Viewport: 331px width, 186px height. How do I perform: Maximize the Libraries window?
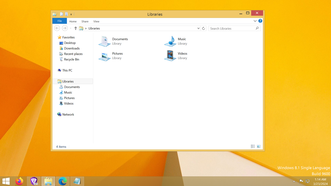[x=248, y=13]
